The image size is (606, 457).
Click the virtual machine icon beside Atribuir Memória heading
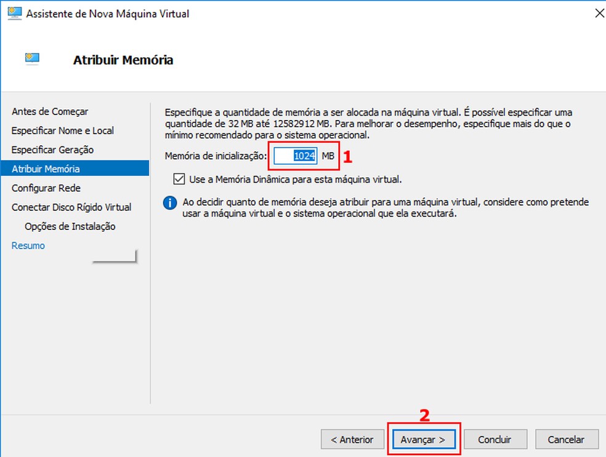32,58
